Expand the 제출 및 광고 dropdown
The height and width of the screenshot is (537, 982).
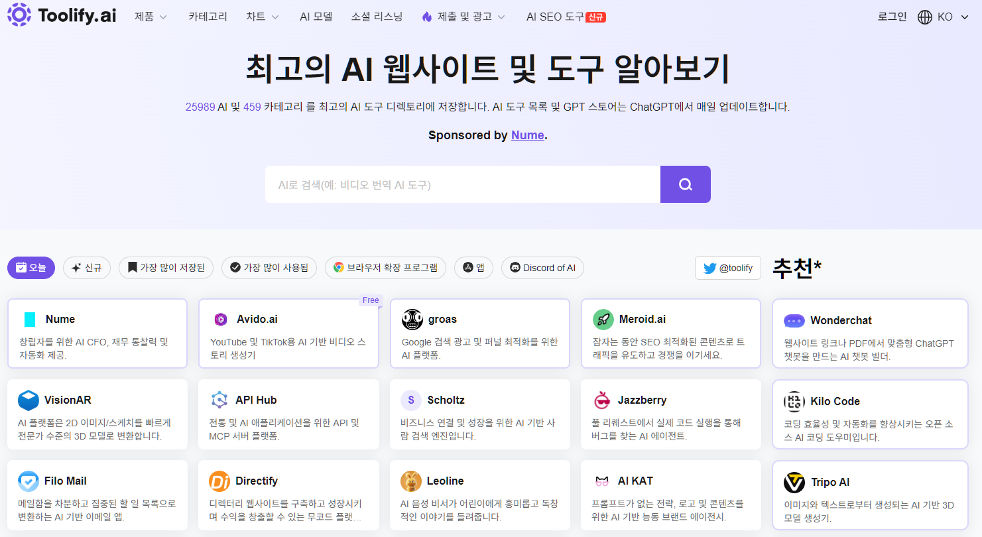[463, 17]
